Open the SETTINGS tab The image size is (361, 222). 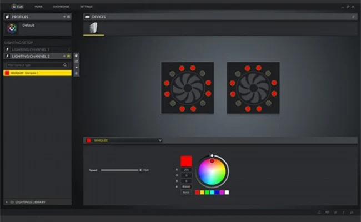(x=86, y=7)
